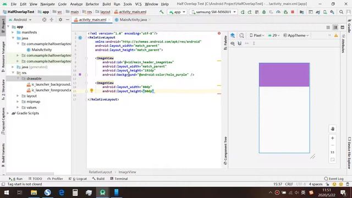
Task: Open the SDK Manager icon
Action: [x=332, y=12]
